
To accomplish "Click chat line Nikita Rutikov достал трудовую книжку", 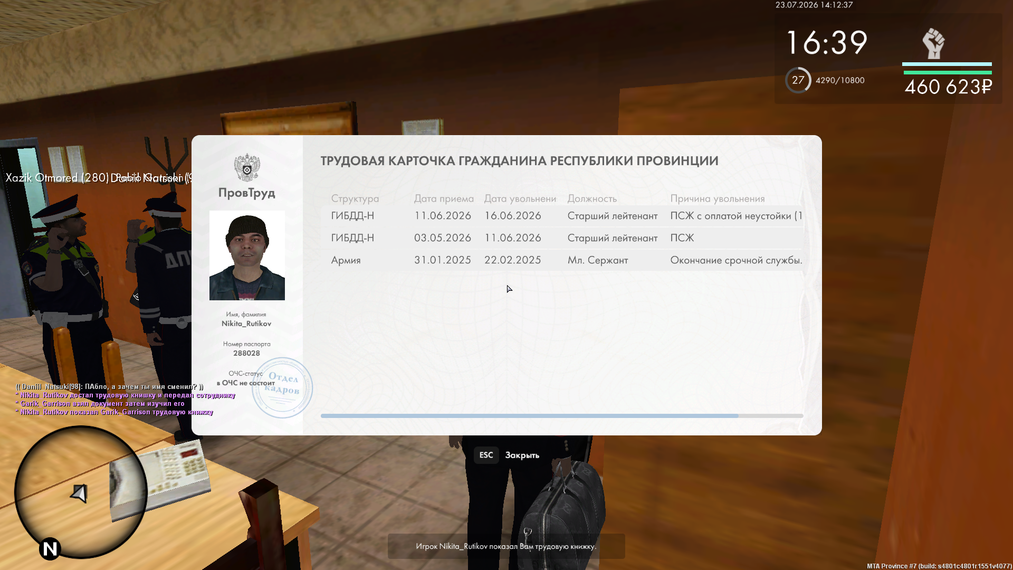I will pos(126,395).
